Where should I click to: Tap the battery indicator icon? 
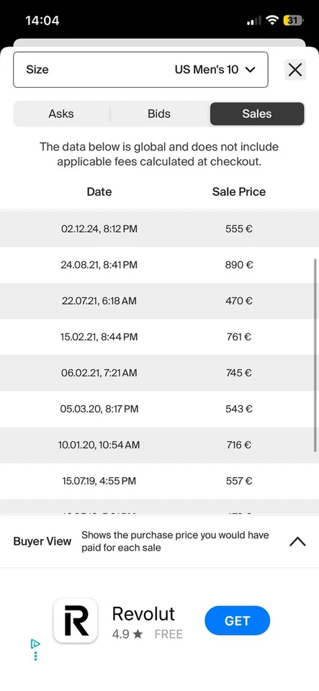coord(294,20)
